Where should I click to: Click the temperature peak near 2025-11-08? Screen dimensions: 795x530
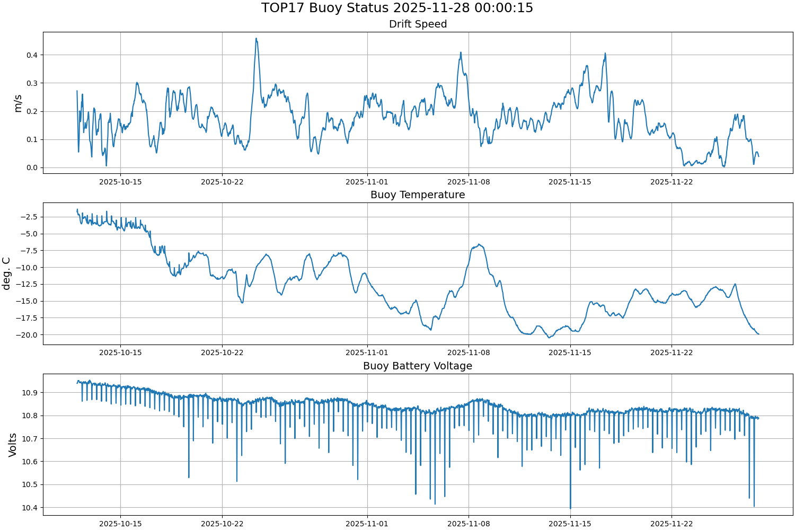point(479,245)
